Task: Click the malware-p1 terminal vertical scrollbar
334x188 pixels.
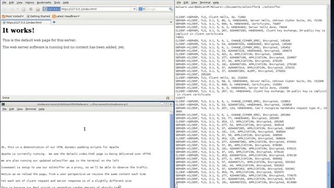Action: 172,150
